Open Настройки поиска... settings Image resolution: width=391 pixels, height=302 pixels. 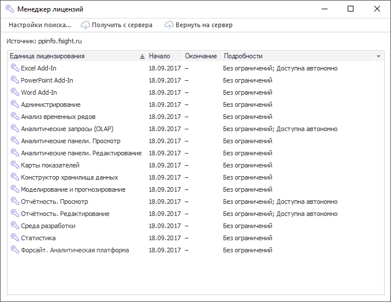39,25
